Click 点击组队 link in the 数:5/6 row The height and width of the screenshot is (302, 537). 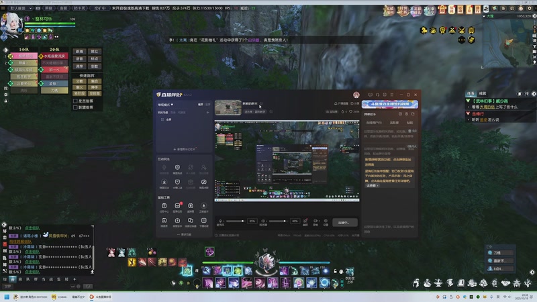tap(32, 272)
